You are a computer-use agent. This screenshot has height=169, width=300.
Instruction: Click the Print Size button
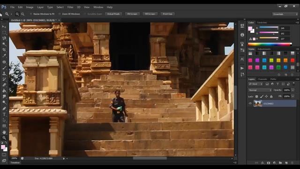167,14
